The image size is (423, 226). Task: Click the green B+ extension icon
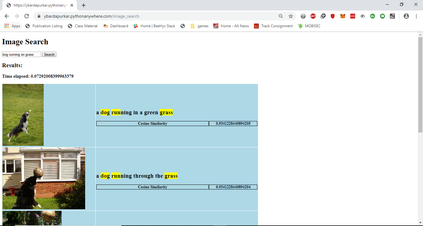[373, 16]
